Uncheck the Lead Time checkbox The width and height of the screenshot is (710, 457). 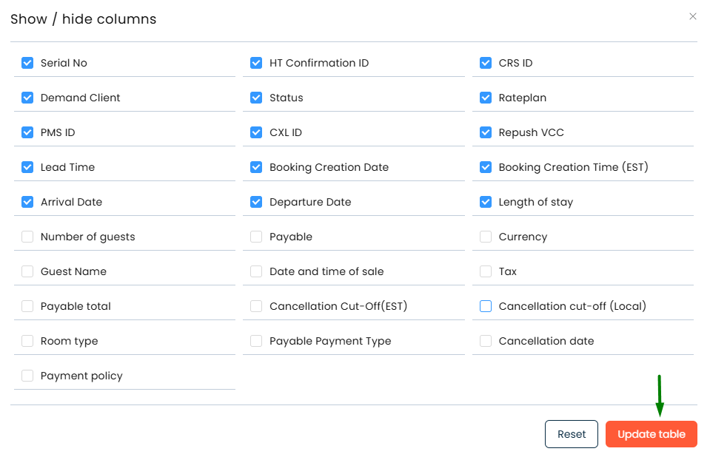pyautogui.click(x=27, y=167)
